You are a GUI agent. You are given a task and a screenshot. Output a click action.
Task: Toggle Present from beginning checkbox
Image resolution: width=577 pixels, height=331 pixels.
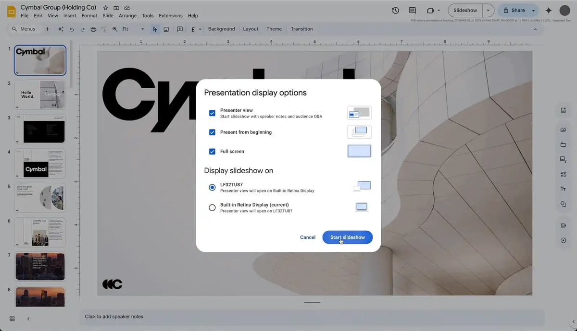pos(212,132)
